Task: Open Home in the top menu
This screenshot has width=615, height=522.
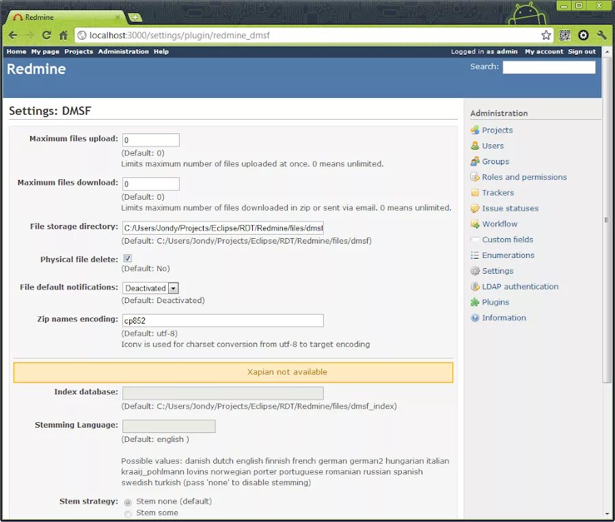Action: click(16, 51)
